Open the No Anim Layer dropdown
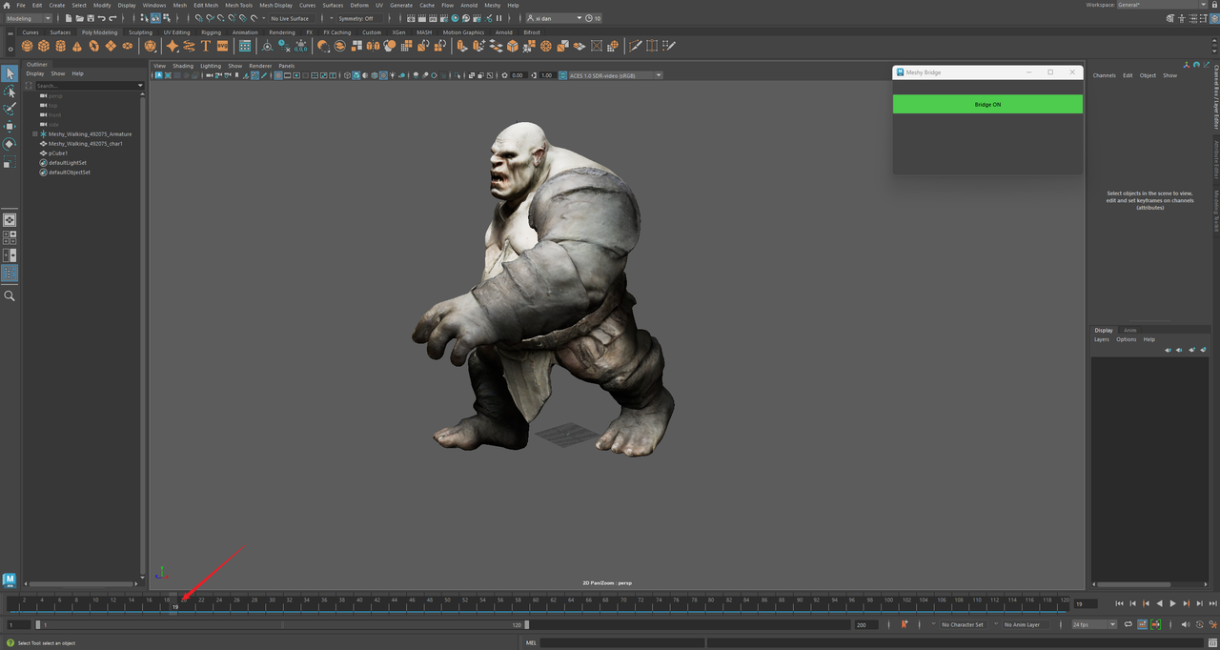Screen dimensions: 1220x650 point(1025,624)
